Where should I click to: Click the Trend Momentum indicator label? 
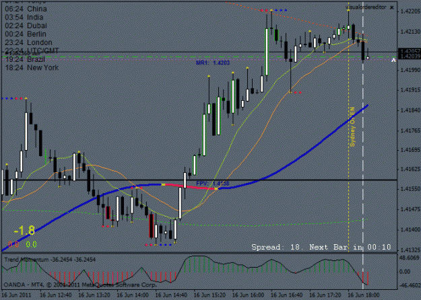(50, 260)
